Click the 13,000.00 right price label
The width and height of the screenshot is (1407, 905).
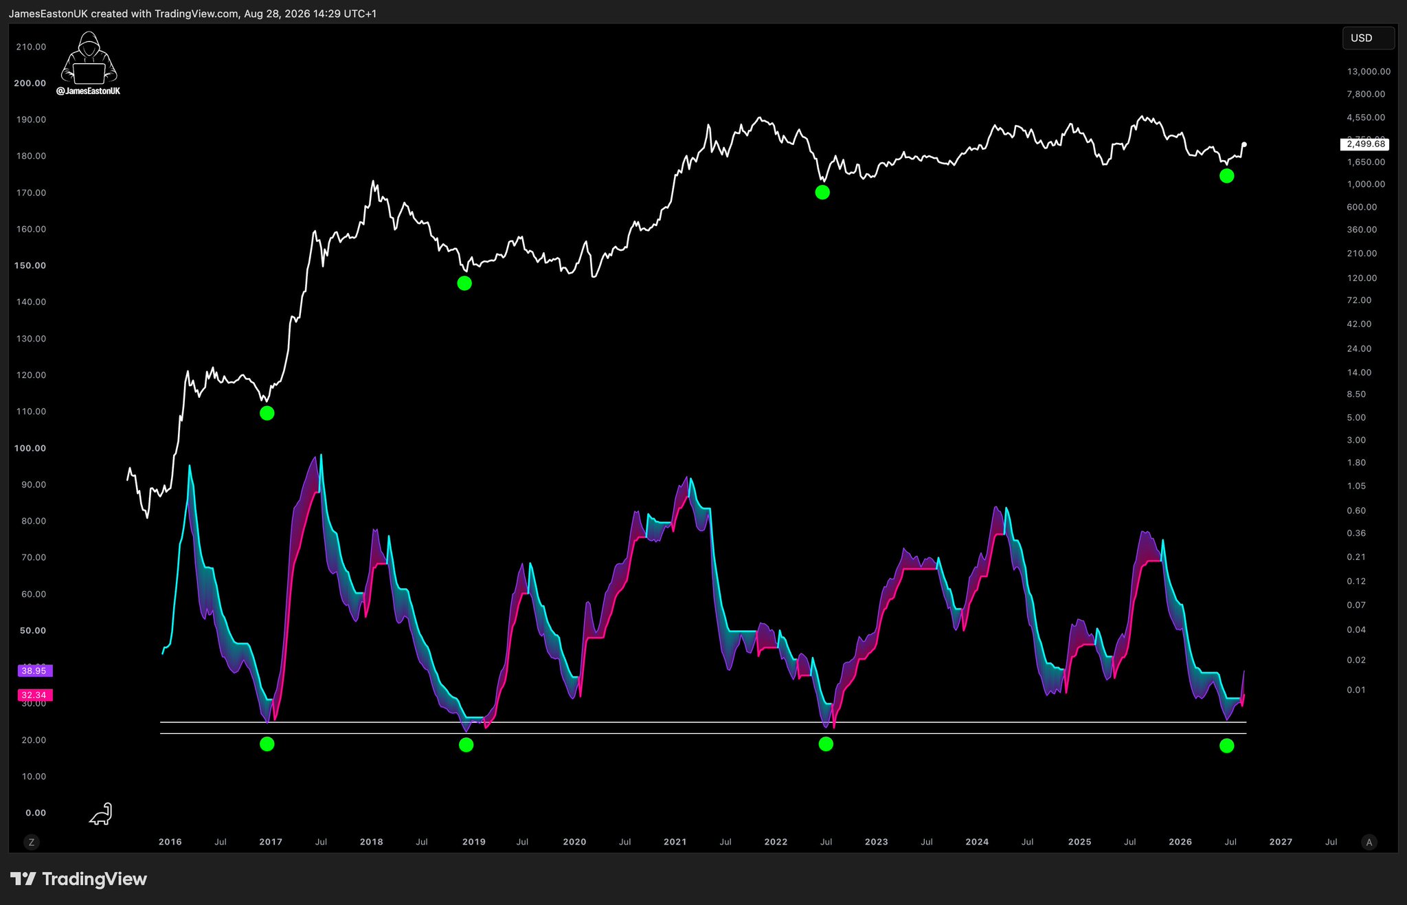pos(1369,71)
